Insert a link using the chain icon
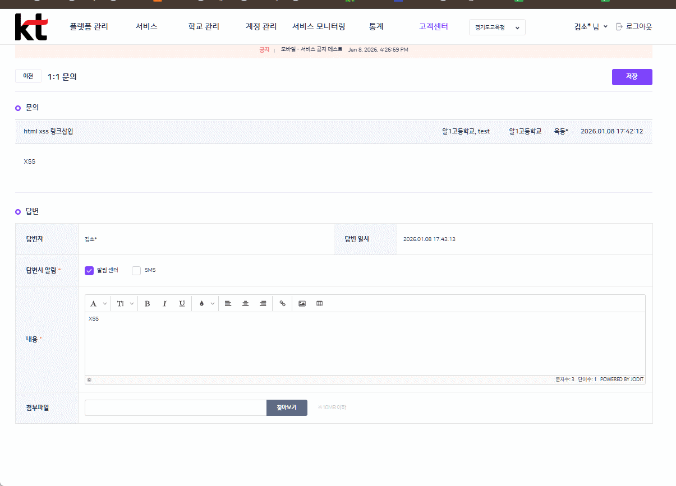 click(x=282, y=303)
